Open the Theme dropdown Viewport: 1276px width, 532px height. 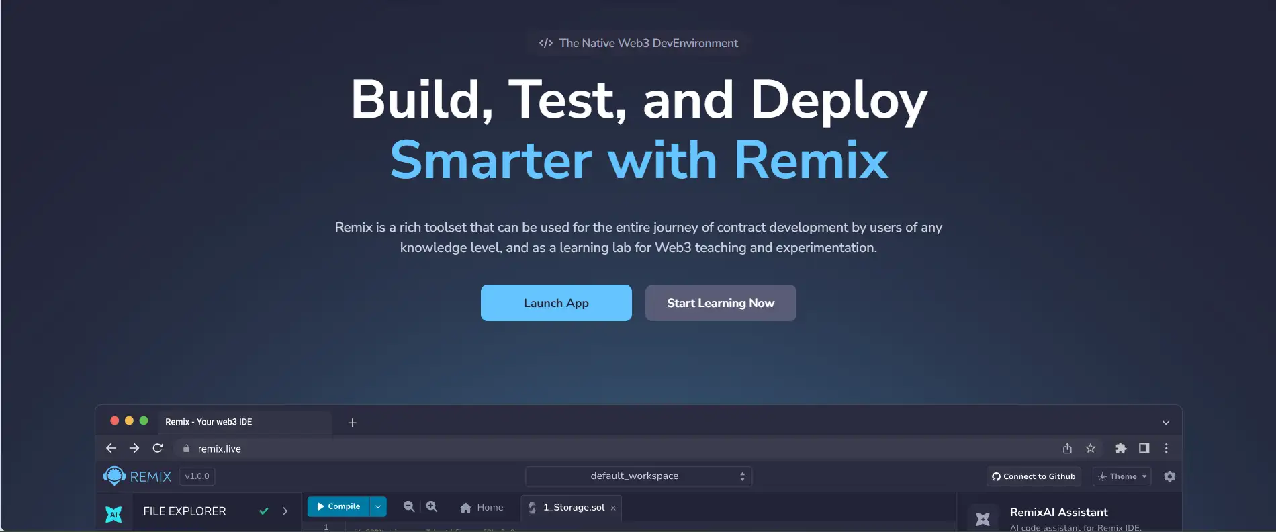click(x=1122, y=476)
